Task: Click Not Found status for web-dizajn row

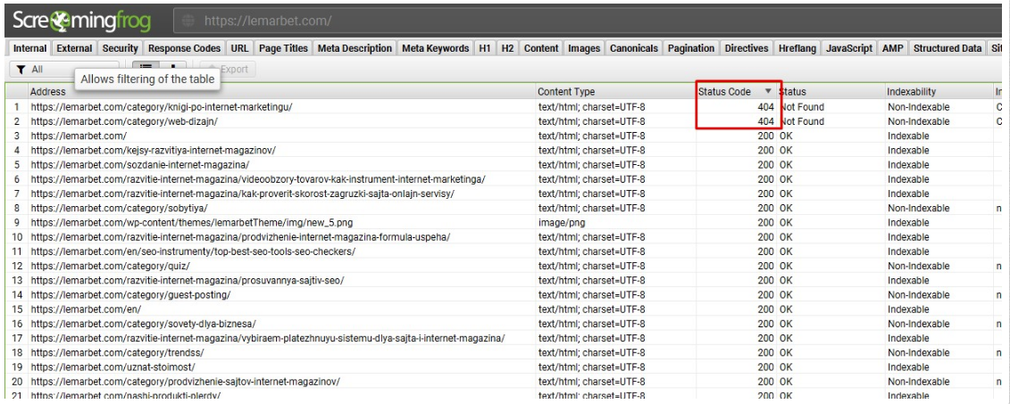Action: point(802,121)
